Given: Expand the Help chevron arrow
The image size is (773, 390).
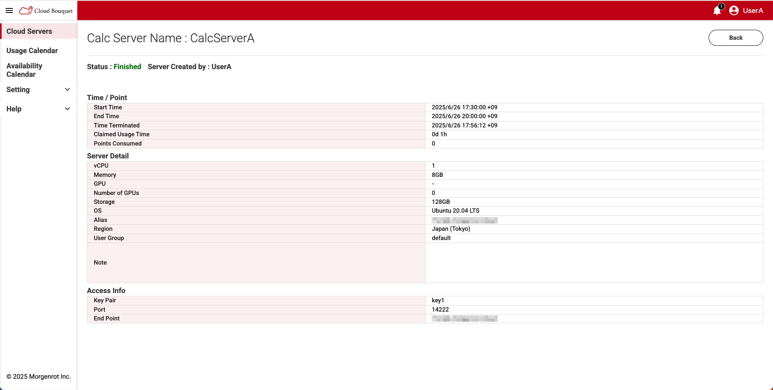Looking at the screenshot, I should tap(67, 109).
